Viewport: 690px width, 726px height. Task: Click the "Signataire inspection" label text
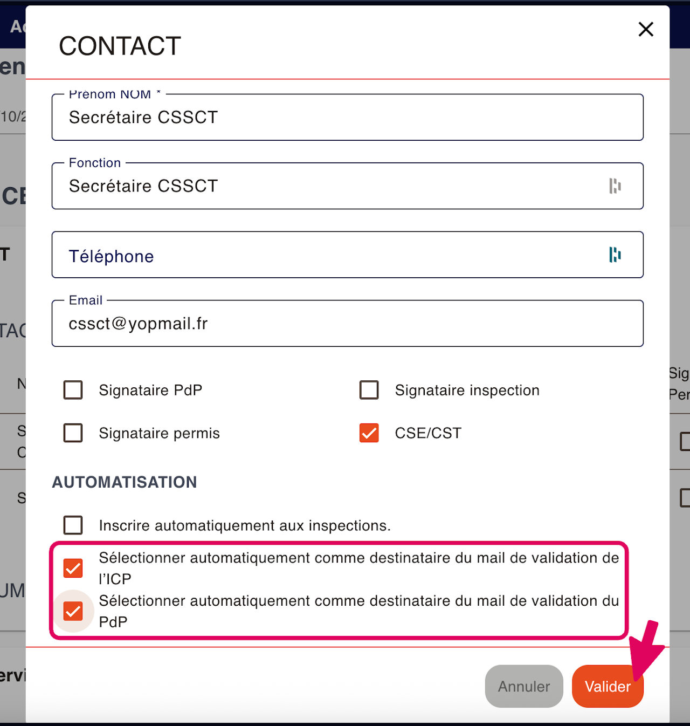(467, 391)
